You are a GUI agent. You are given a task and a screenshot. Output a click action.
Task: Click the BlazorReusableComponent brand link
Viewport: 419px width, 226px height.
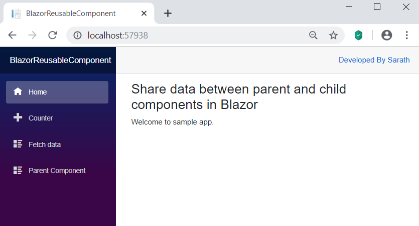tap(60, 60)
